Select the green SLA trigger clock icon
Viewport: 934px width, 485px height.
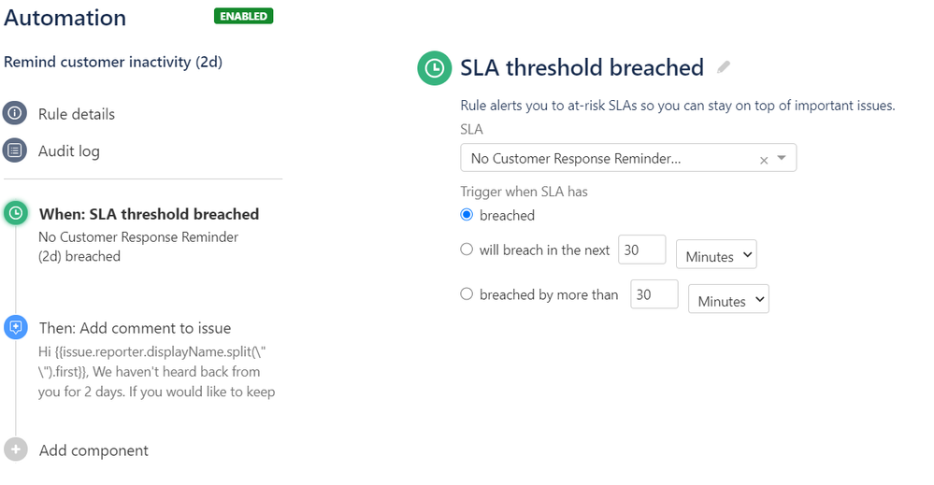pos(16,213)
